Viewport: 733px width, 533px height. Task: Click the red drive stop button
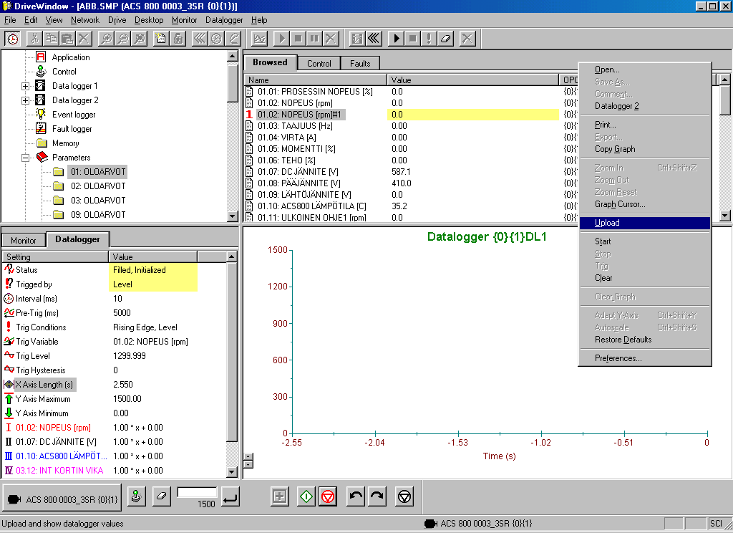point(328,496)
